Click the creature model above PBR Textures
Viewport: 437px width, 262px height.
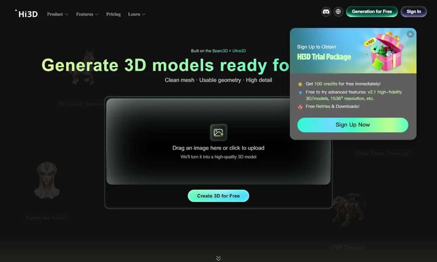(348, 210)
